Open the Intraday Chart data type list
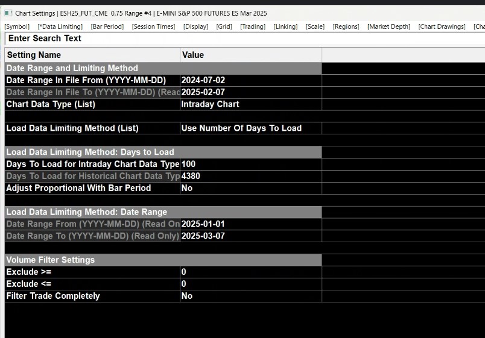 pyautogui.click(x=251, y=104)
